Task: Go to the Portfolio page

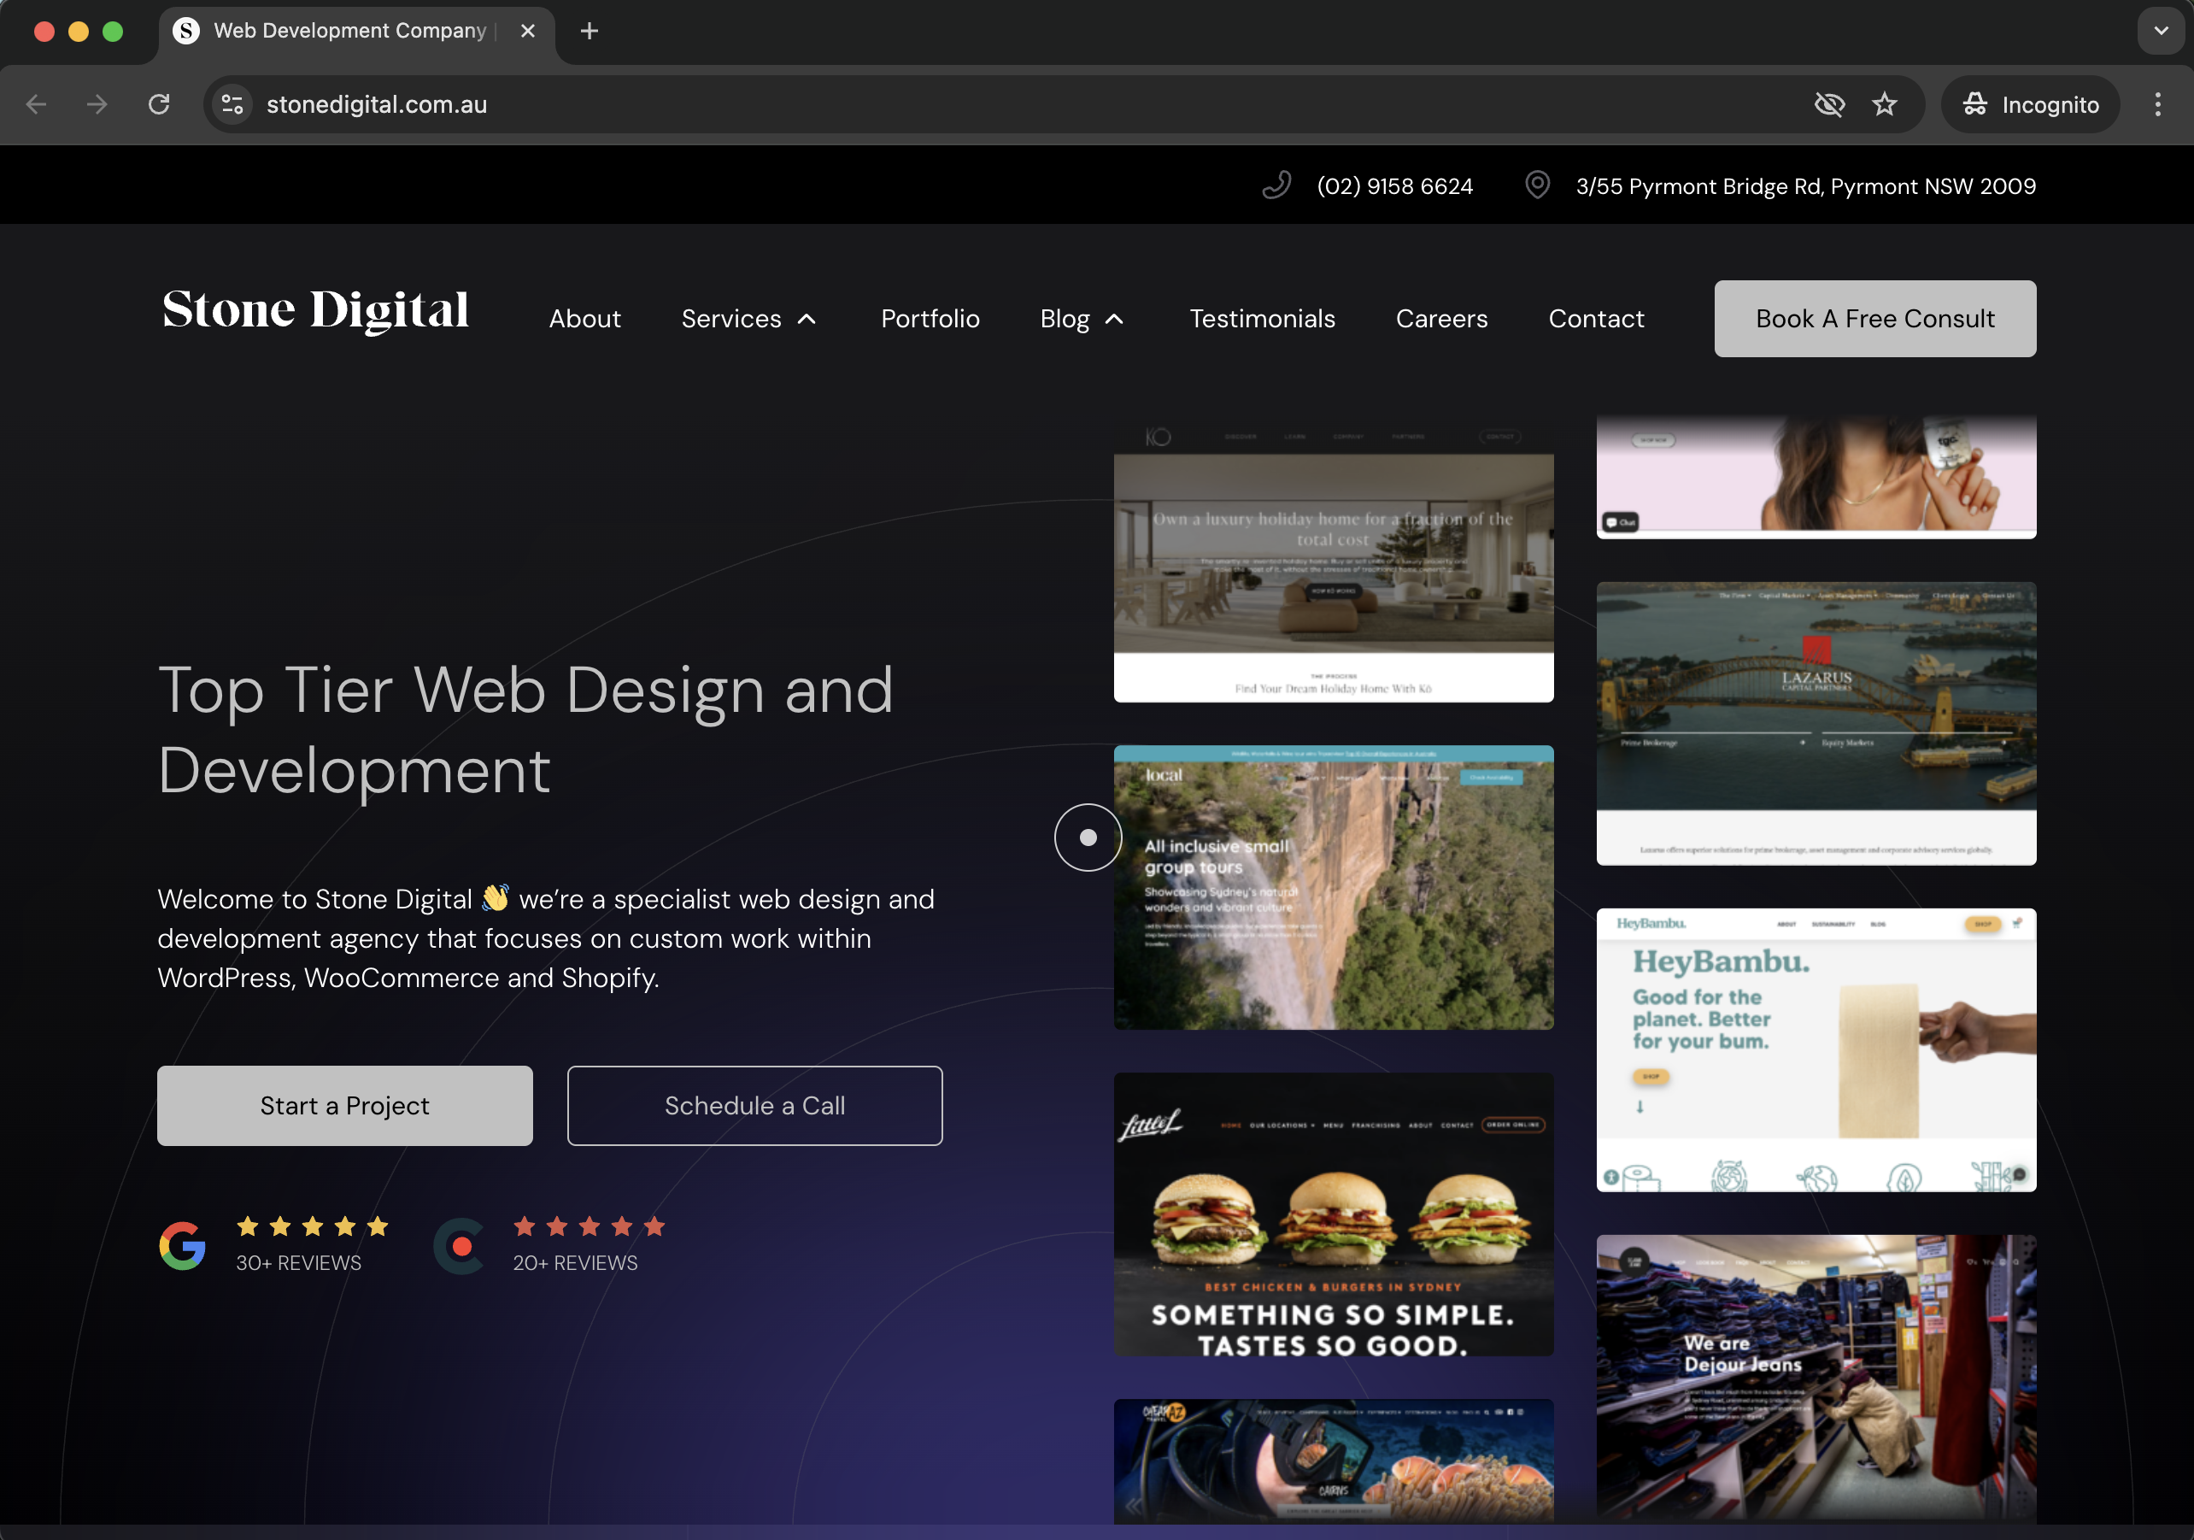Action: point(929,318)
